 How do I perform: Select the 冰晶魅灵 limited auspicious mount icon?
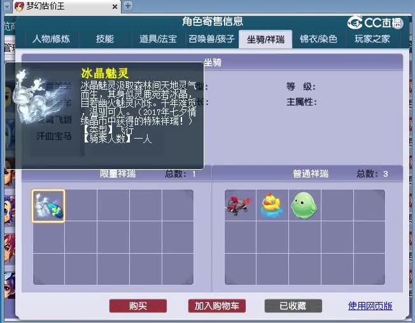[x=48, y=206]
